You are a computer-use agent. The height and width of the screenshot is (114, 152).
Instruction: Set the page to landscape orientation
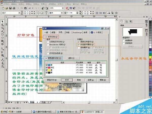point(42,13)
